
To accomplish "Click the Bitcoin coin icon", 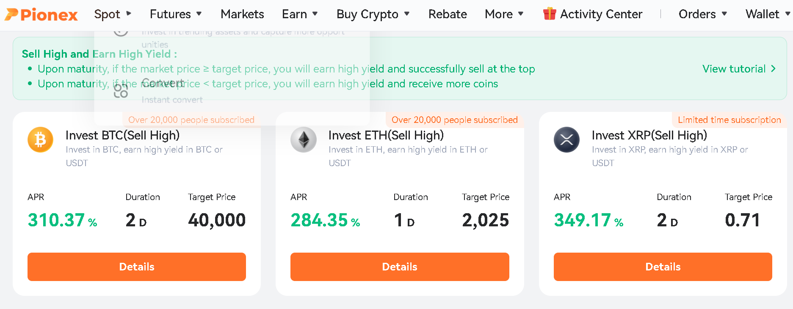I will point(40,139).
